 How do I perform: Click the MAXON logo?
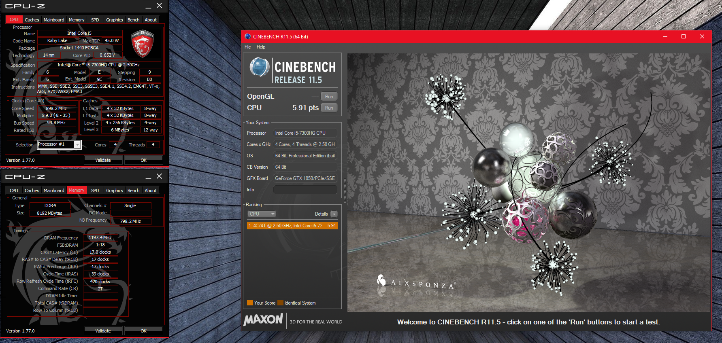(x=263, y=320)
